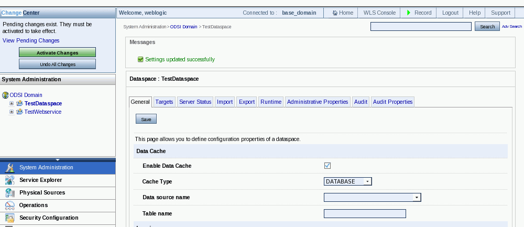Click the Save button

tap(146, 120)
